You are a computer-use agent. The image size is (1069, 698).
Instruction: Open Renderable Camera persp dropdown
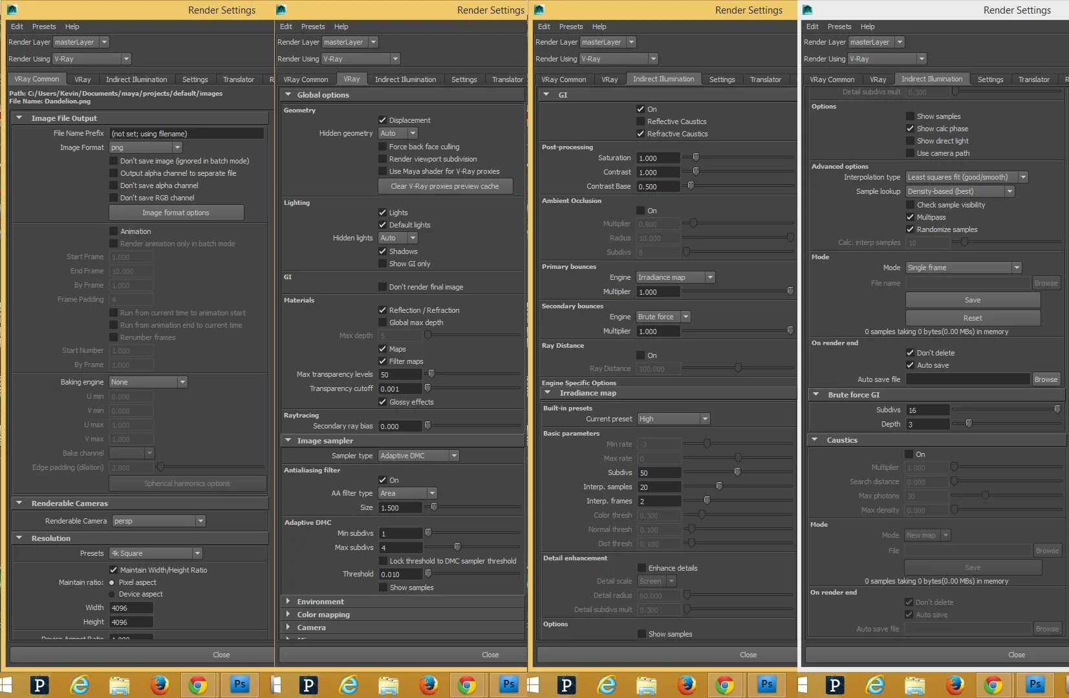tap(158, 521)
